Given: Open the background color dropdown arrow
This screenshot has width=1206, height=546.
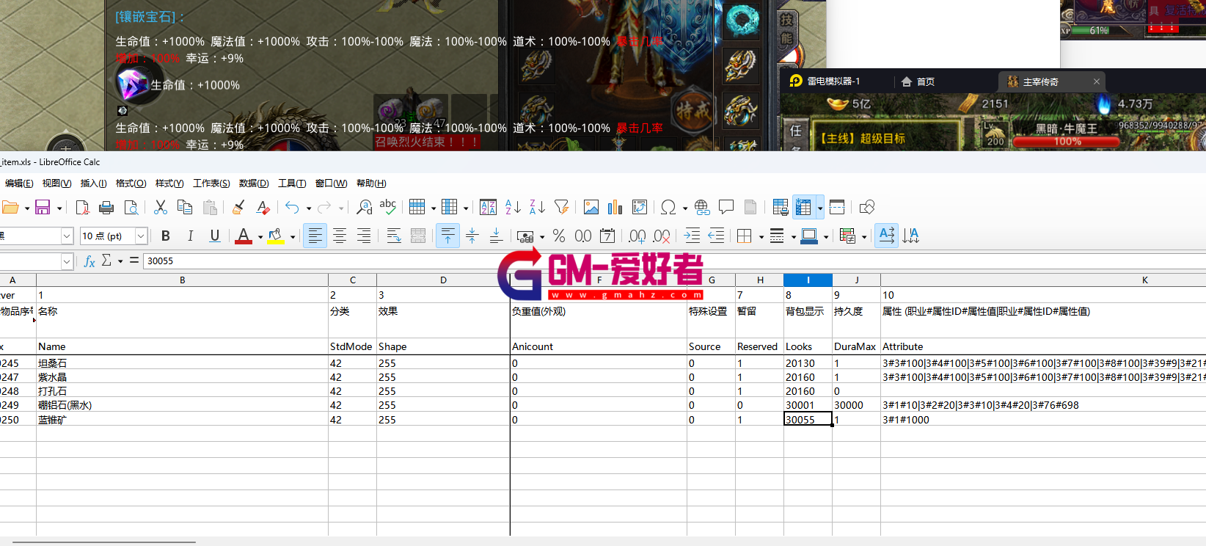Looking at the screenshot, I should (x=293, y=236).
